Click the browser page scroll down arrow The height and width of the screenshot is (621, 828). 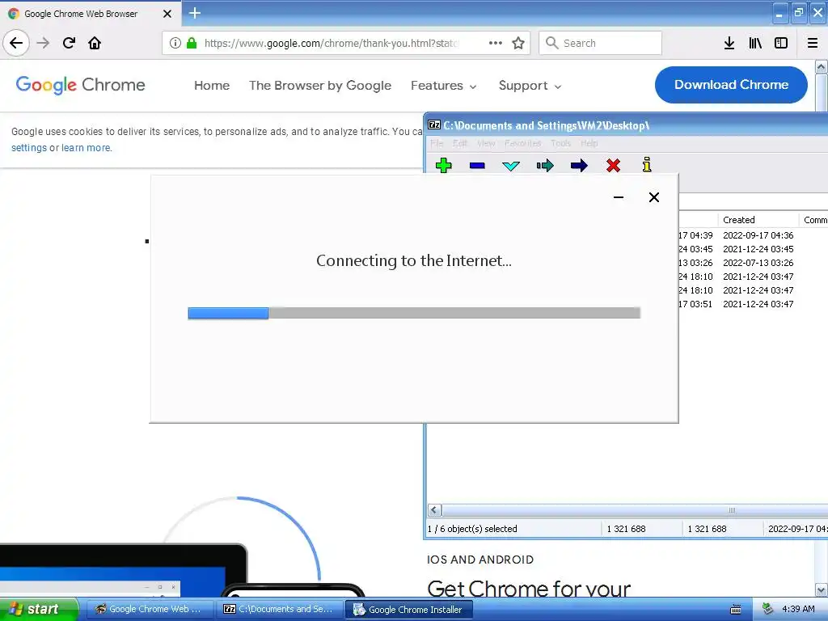821,589
